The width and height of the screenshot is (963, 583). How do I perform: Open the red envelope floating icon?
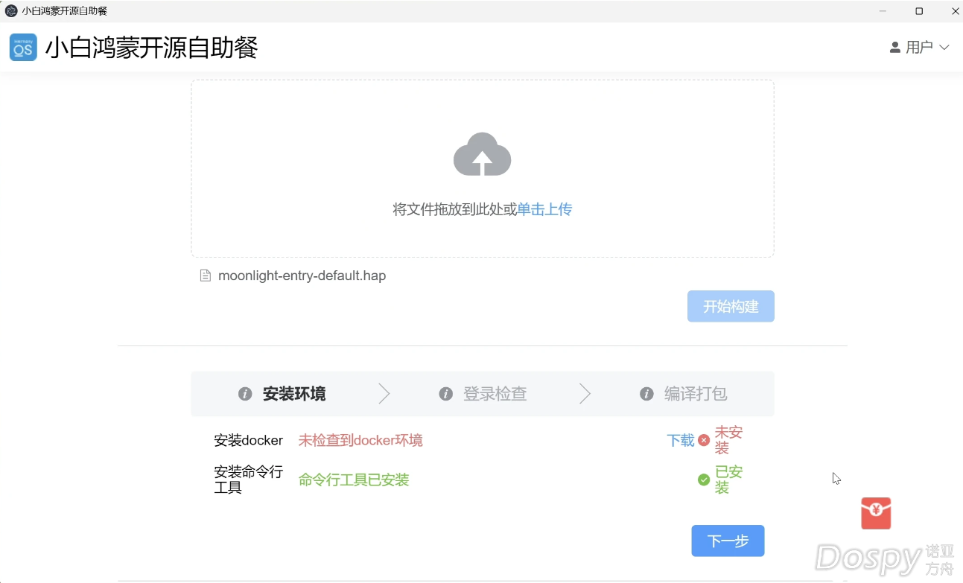(876, 513)
